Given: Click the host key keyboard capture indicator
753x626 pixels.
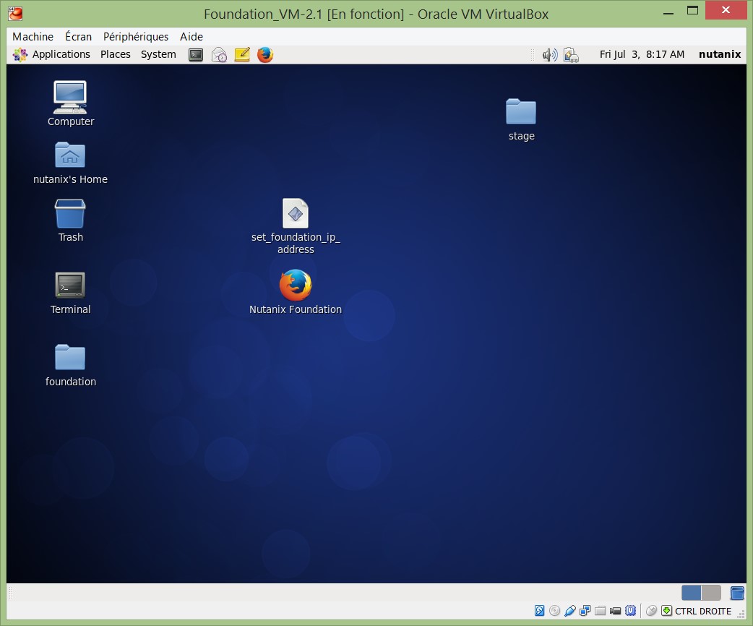Looking at the screenshot, I should (666, 611).
